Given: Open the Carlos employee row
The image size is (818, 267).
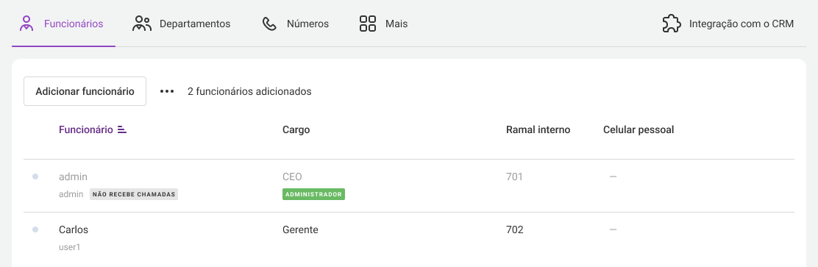Looking at the screenshot, I should coord(409,238).
